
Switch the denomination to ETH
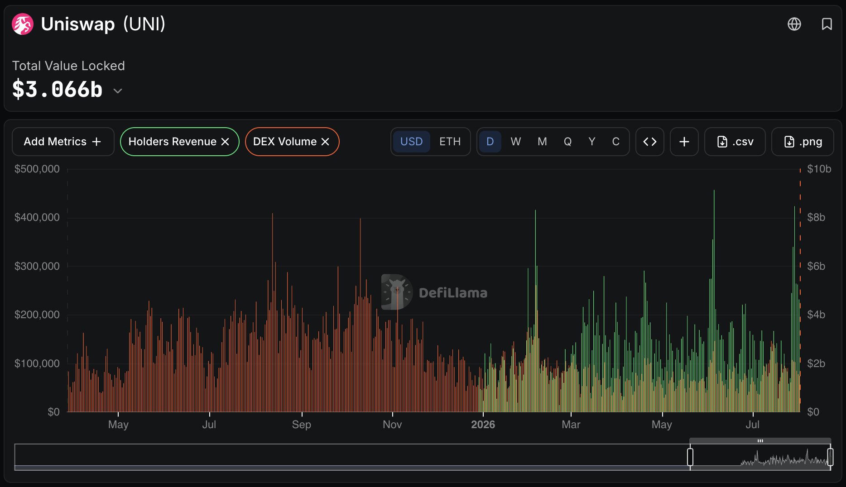coord(450,142)
